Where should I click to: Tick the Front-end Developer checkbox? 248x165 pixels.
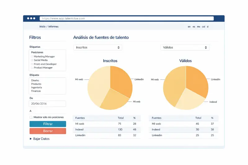click(x=32, y=64)
